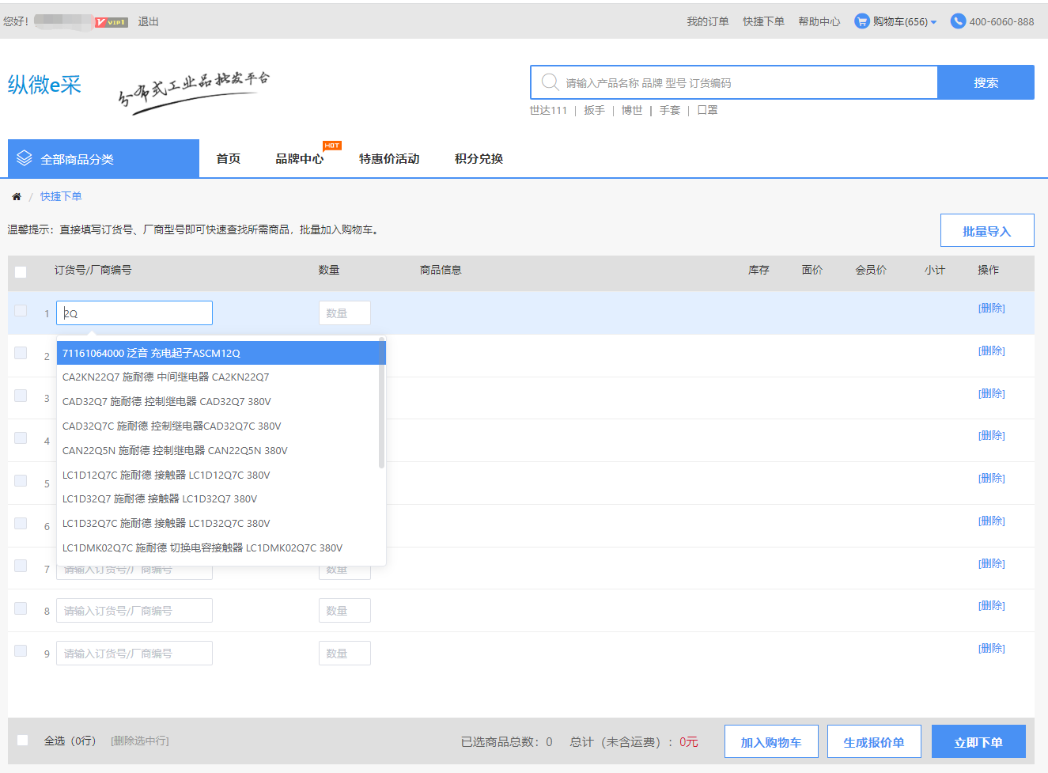
Task: Click the VIP1 badge icon
Action: [x=112, y=22]
